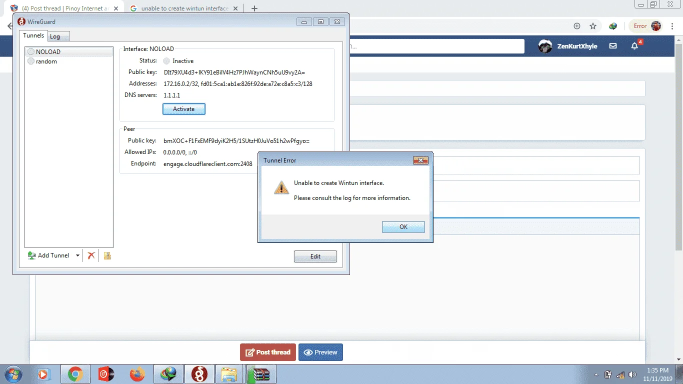Screen dimensions: 683x384
Task: Click the volume speaker tray icon
Action: pos(632,374)
